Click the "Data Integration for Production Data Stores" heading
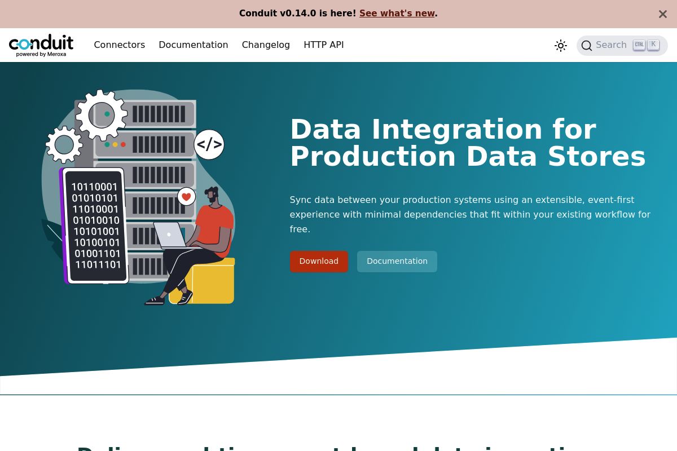The height and width of the screenshot is (451, 677). (x=468, y=143)
